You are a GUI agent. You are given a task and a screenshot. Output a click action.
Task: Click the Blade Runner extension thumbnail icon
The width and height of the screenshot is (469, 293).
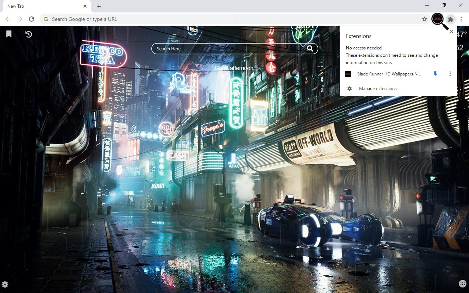348,74
